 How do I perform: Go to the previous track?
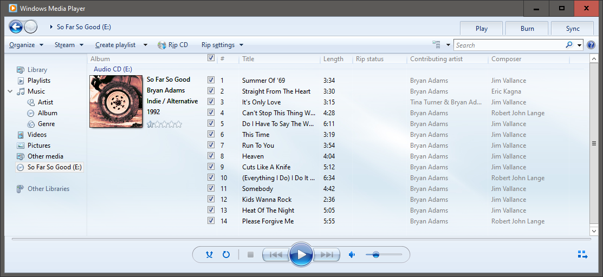pyautogui.click(x=275, y=254)
